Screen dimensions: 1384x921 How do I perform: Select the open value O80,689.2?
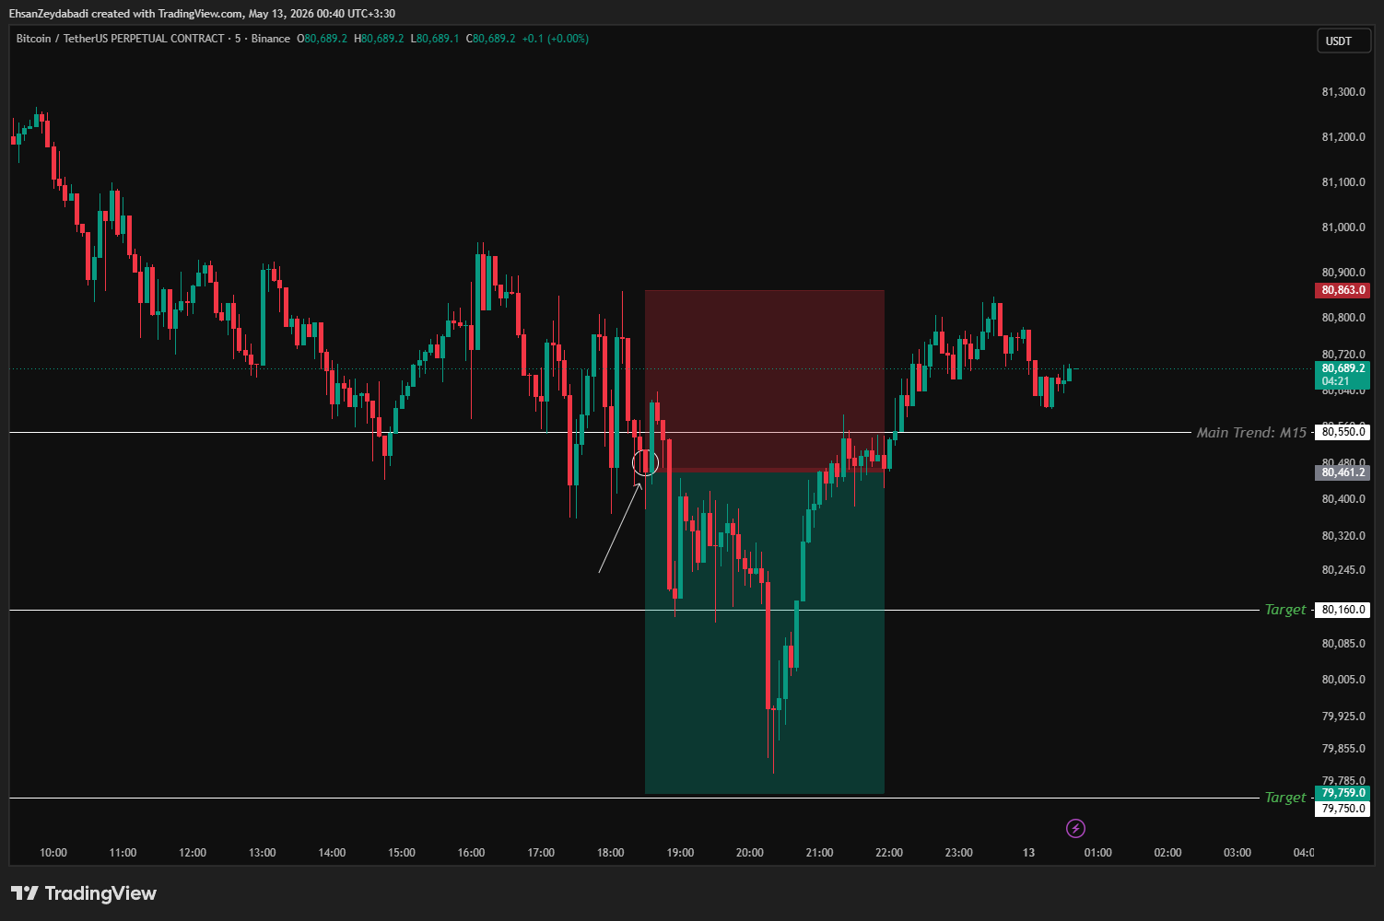coord(322,39)
